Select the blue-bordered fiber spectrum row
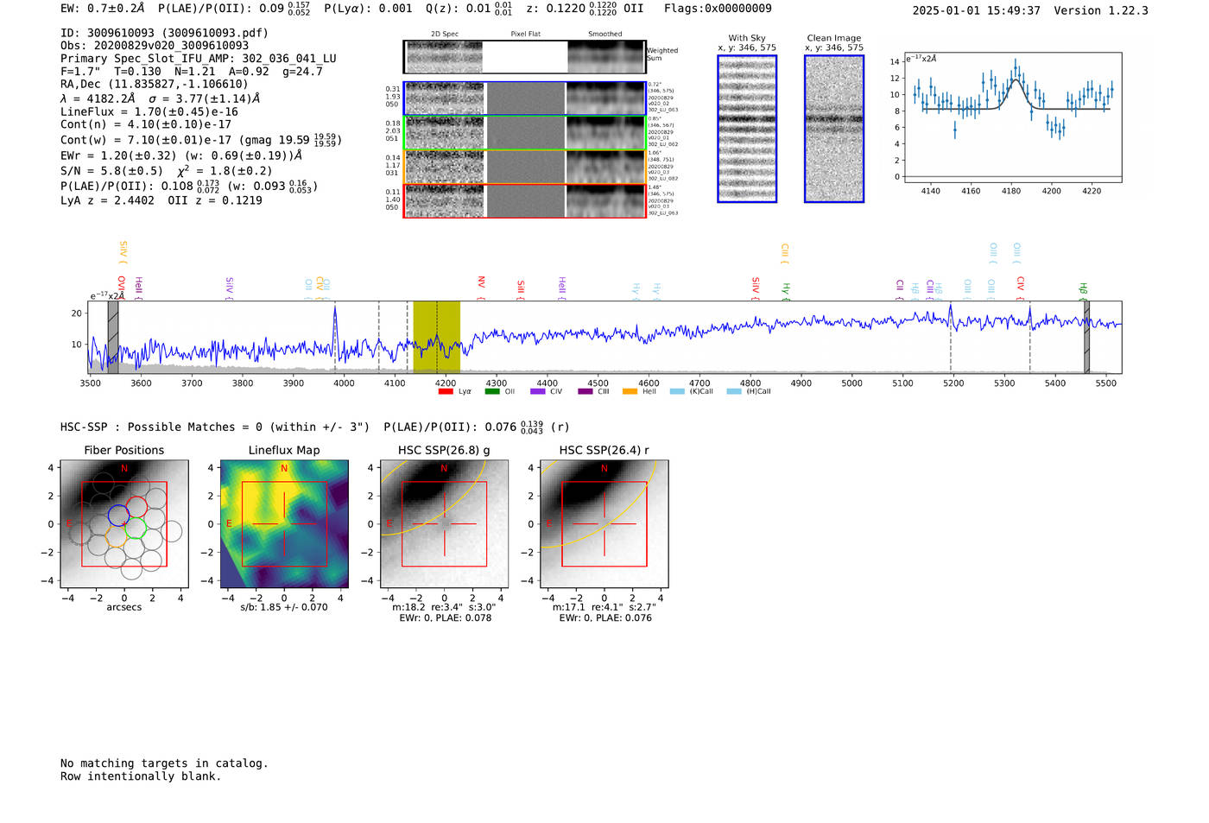The image size is (1209, 823). coord(525,98)
